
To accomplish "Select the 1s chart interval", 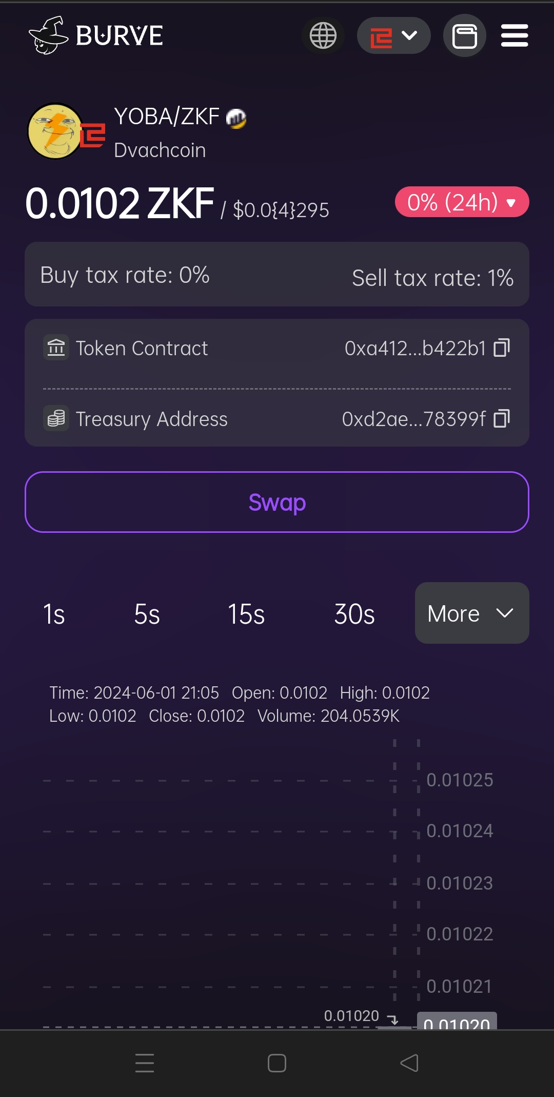I will 54,614.
